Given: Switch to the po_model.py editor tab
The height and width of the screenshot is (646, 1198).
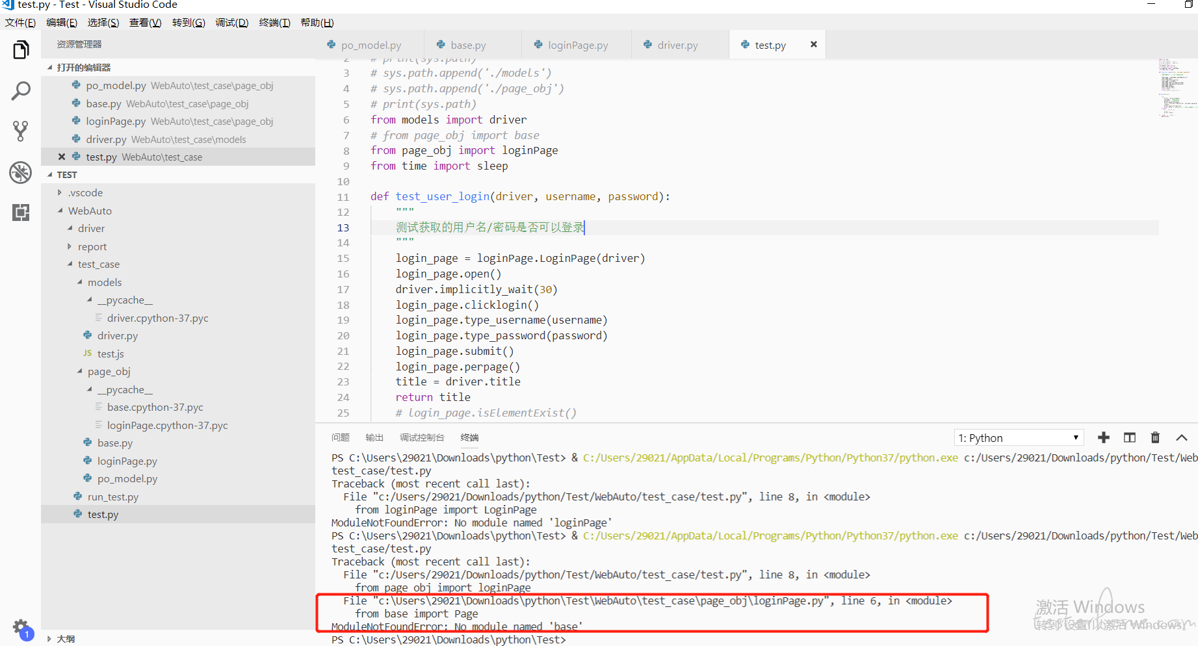Looking at the screenshot, I should (369, 45).
